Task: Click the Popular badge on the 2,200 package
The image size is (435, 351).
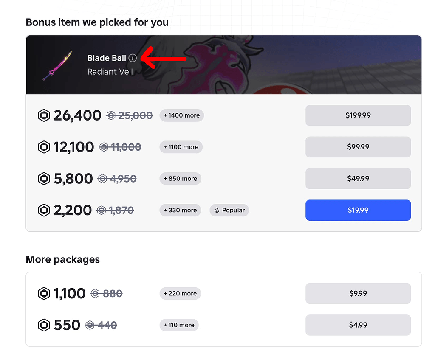Action: (x=229, y=210)
